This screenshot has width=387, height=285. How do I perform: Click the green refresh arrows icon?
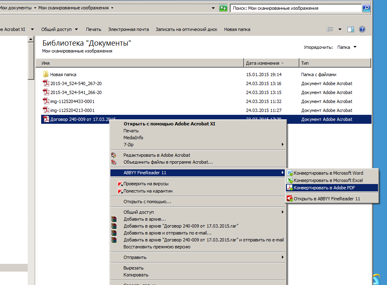(x=223, y=8)
